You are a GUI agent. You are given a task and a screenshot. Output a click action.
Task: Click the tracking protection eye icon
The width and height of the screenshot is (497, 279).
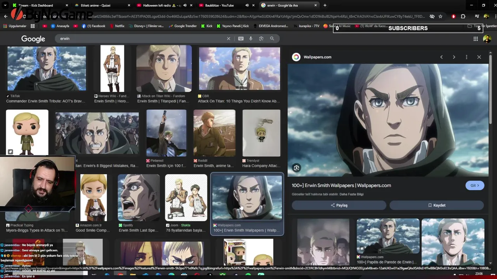pos(432,16)
